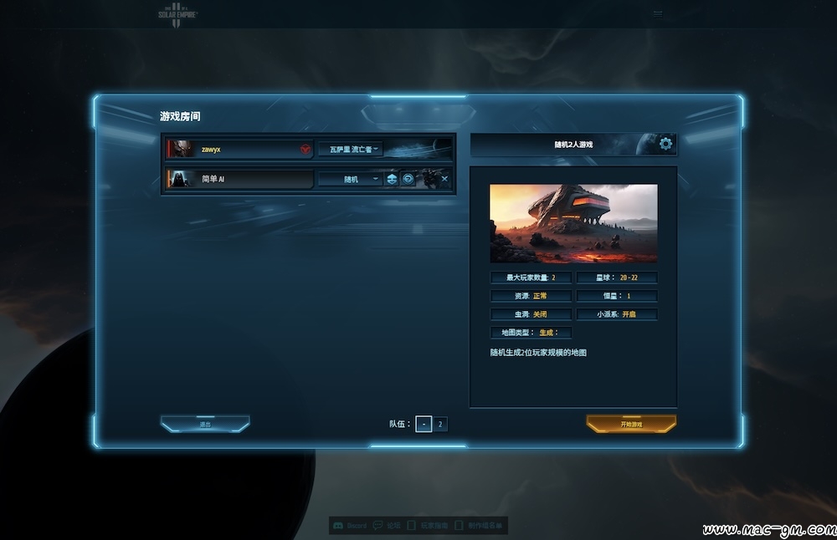
Task: Click the red faction emblem beside zawyx
Action: coord(306,150)
